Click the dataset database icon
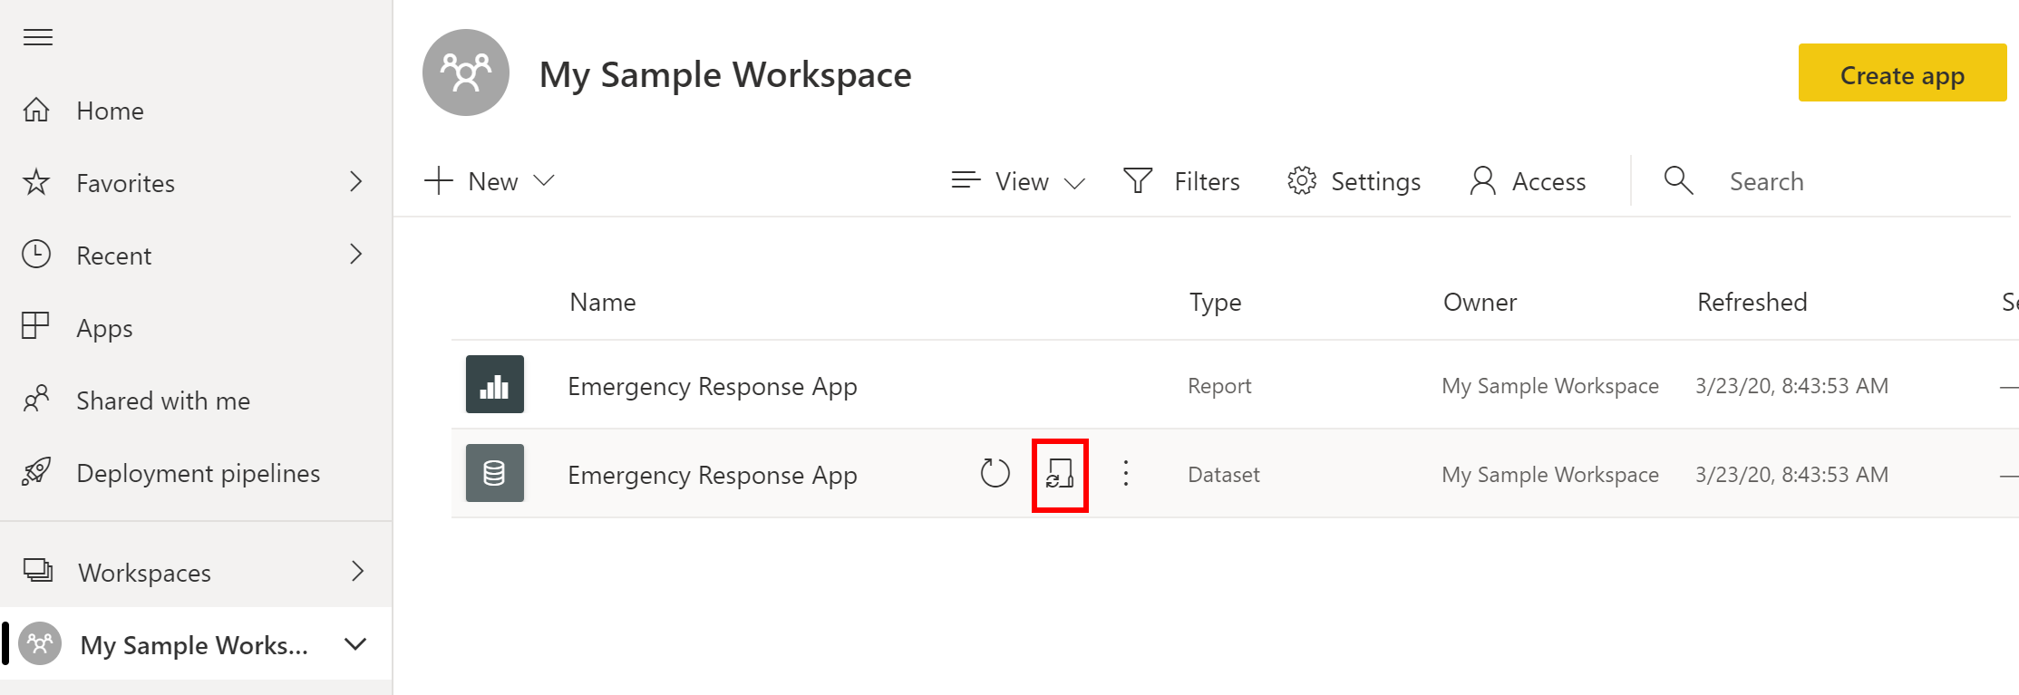 pos(495,473)
